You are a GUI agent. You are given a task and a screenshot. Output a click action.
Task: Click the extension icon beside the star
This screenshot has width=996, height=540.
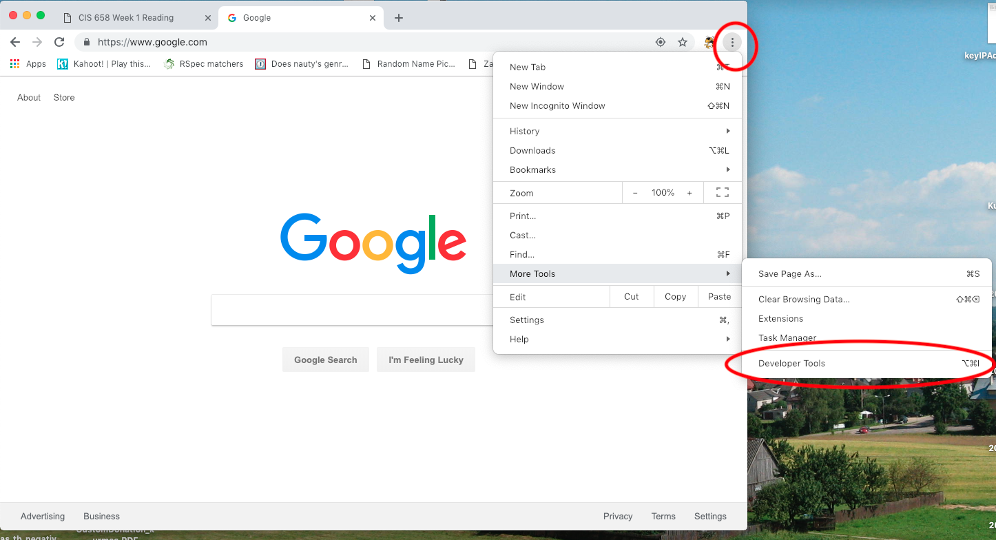[709, 42]
